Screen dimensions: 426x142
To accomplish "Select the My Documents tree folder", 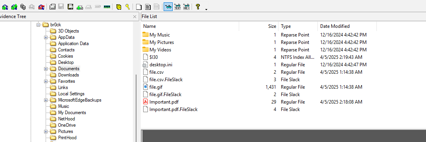I will [x=72, y=113].
